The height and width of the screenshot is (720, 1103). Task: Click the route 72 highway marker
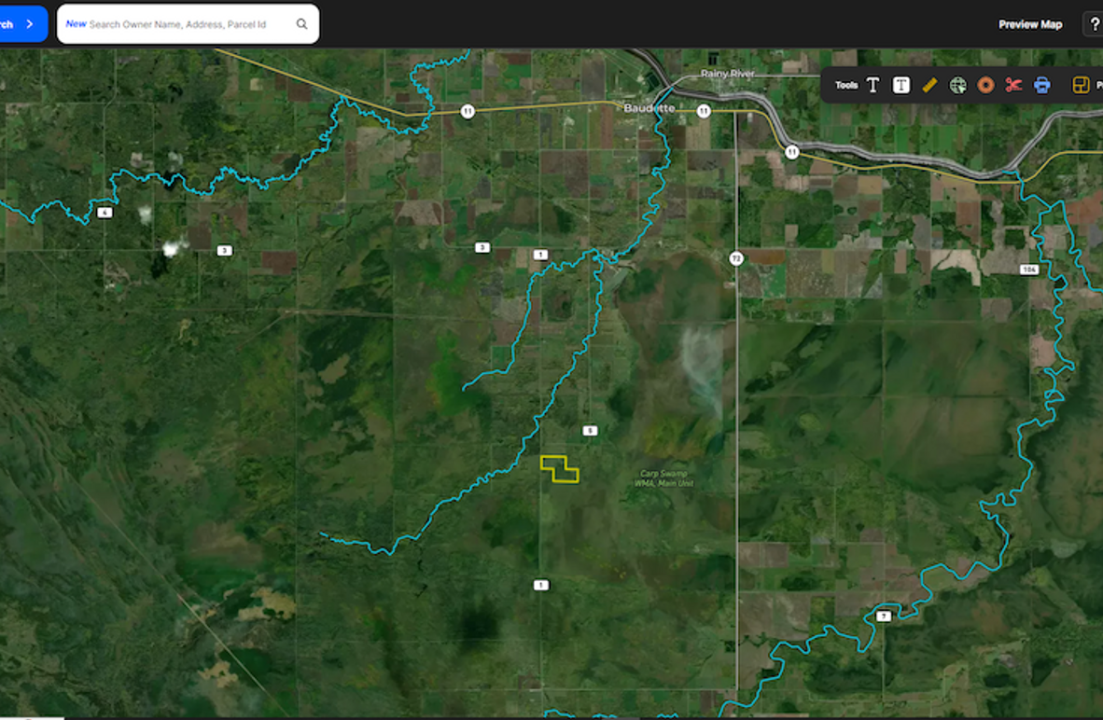[x=735, y=258]
